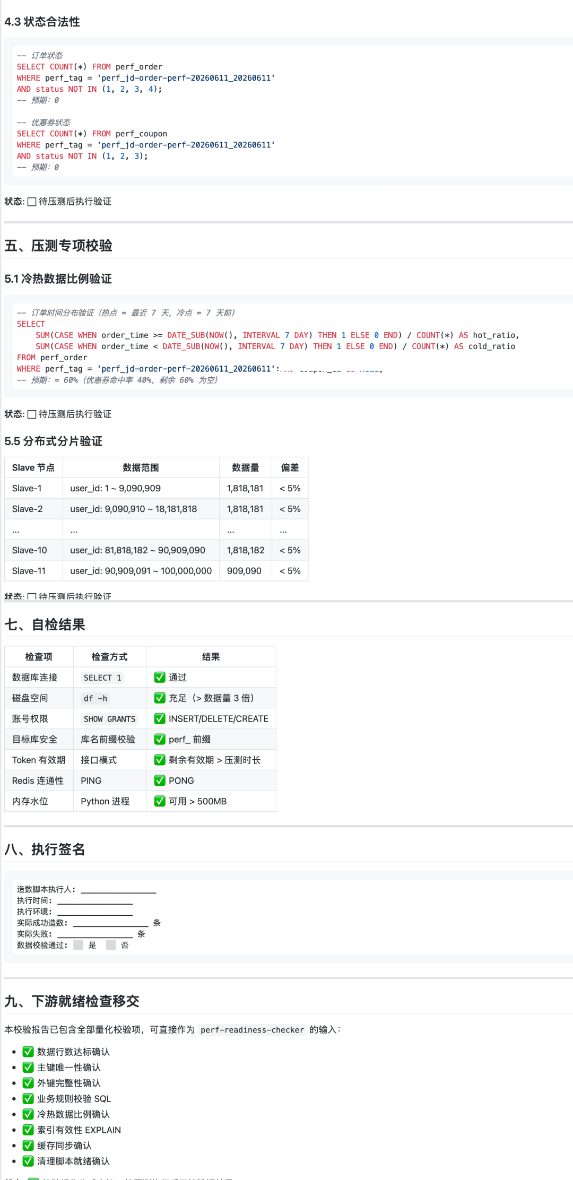Click the 1,818,182 data volume cell
The image size is (573, 1180).
click(246, 550)
